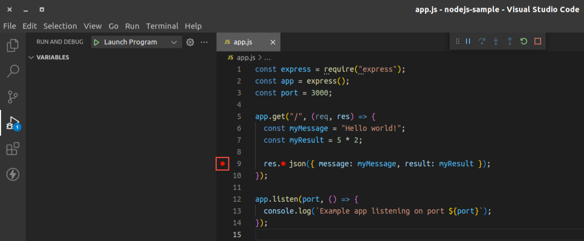Image resolution: width=584 pixels, height=241 pixels.
Task: Toggle the breakpoint on line 9
Action: pyautogui.click(x=222, y=164)
